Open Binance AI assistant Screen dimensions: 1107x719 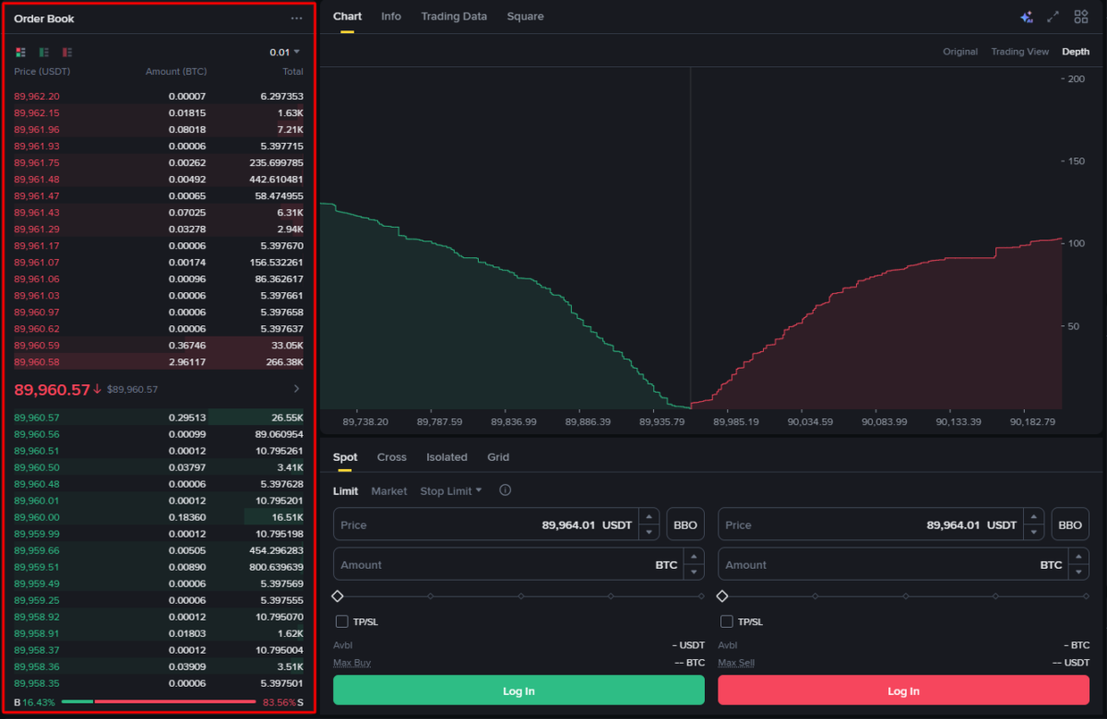(x=1026, y=16)
